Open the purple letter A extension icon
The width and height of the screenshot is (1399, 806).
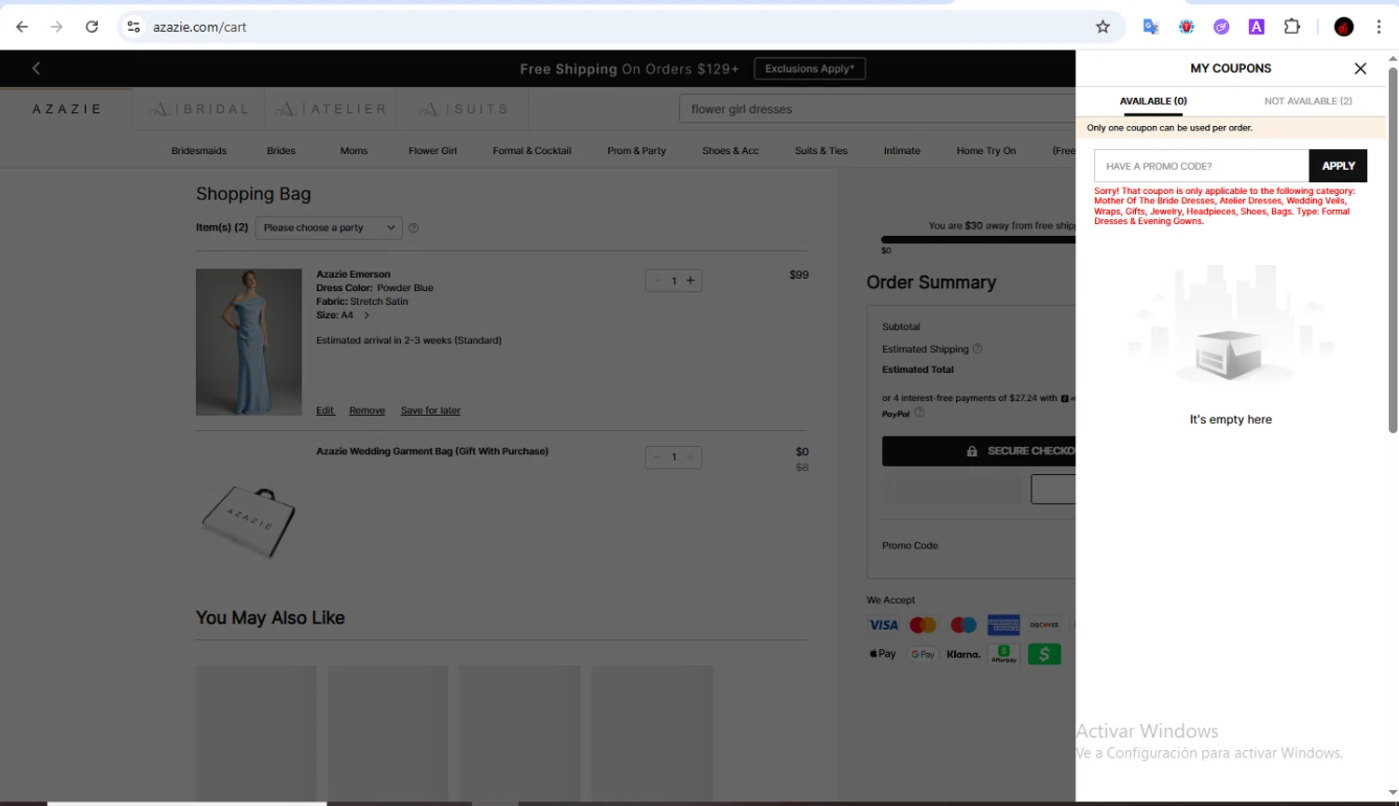(1256, 27)
